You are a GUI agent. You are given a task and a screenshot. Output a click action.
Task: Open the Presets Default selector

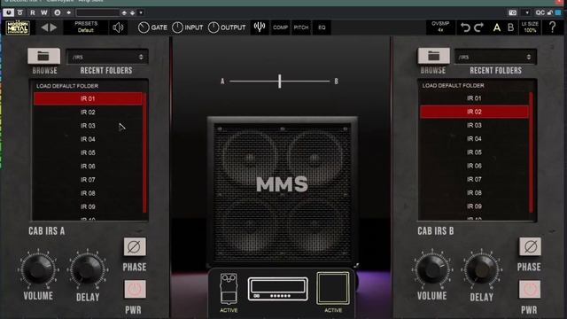pos(86,27)
